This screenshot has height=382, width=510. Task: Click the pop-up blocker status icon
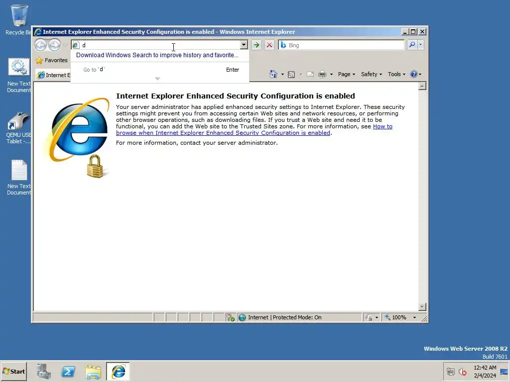(x=230, y=317)
